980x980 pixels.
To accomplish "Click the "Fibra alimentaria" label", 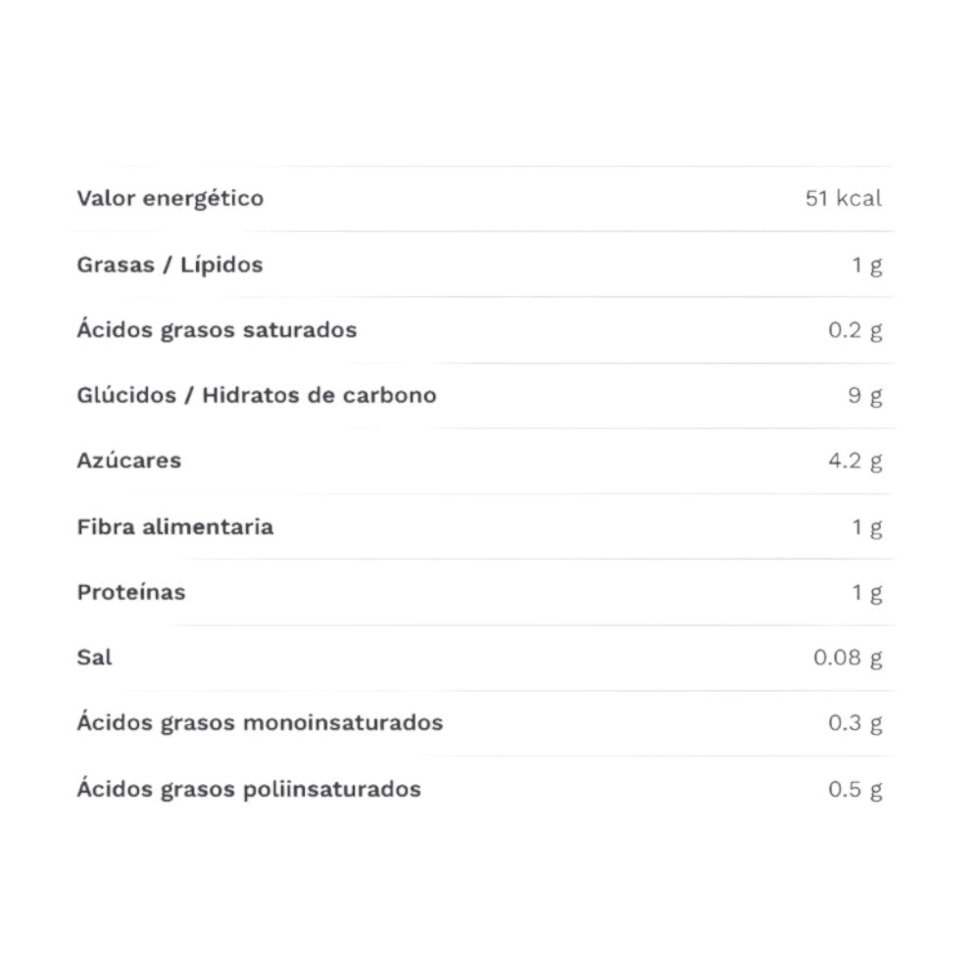I will [x=175, y=527].
